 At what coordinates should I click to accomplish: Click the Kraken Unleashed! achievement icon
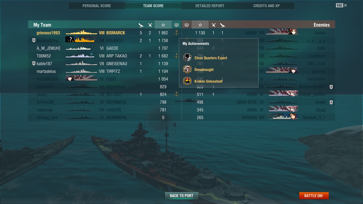tap(187, 81)
